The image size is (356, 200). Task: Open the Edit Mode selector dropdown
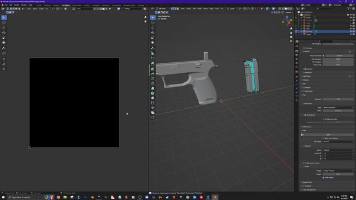coord(162,9)
